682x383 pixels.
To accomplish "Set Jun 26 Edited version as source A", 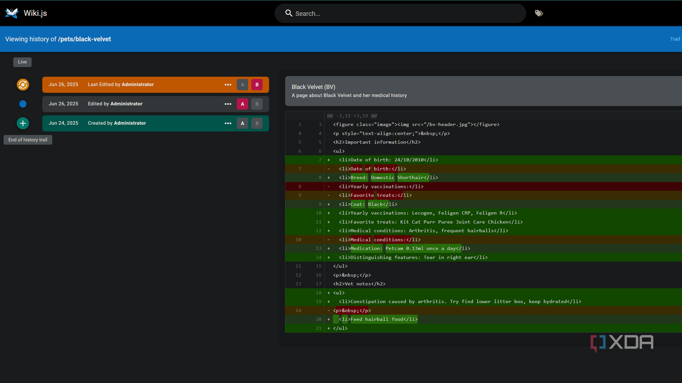I will (x=242, y=104).
